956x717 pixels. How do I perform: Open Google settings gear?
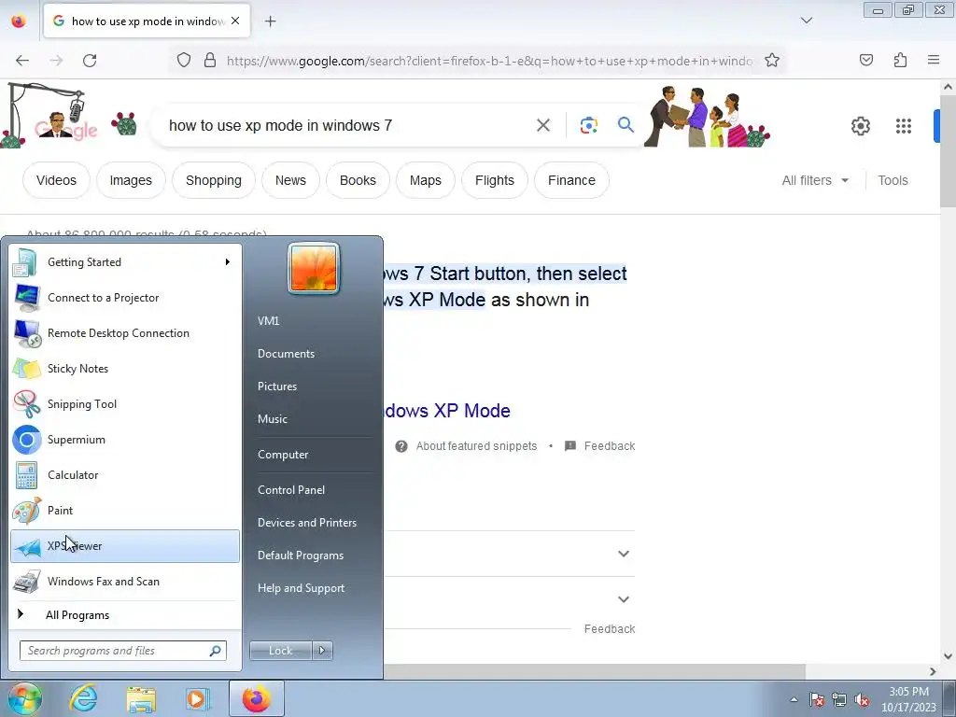(x=860, y=126)
